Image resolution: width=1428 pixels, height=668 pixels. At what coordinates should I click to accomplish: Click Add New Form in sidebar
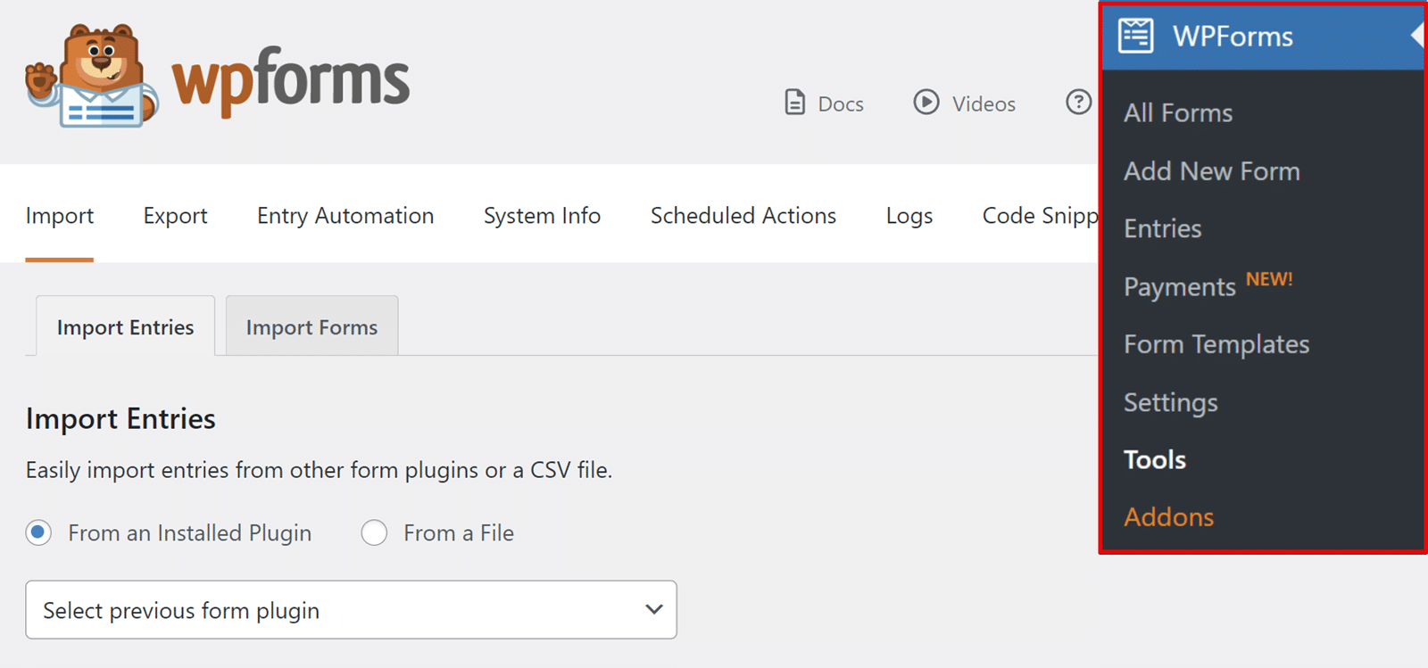click(x=1212, y=171)
